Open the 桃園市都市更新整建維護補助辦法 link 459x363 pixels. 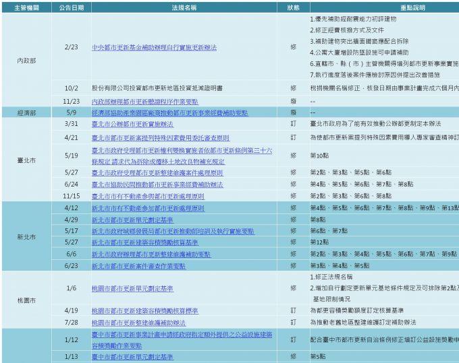click(139, 323)
